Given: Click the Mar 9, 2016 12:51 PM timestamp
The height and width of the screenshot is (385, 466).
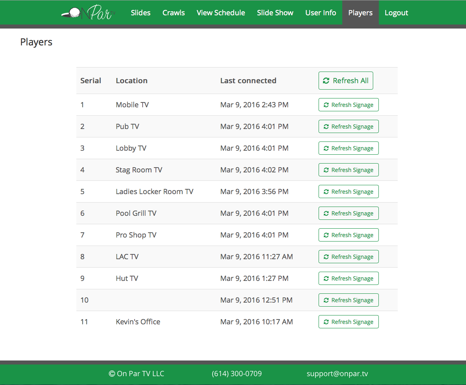Looking at the screenshot, I should (256, 300).
